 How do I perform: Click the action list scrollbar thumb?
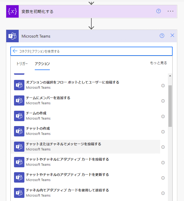[x=170, y=106]
